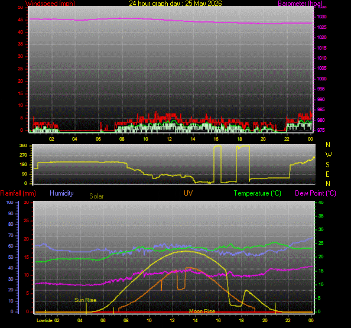Click the 180 degree label on the wind direction graph

[23, 164]
